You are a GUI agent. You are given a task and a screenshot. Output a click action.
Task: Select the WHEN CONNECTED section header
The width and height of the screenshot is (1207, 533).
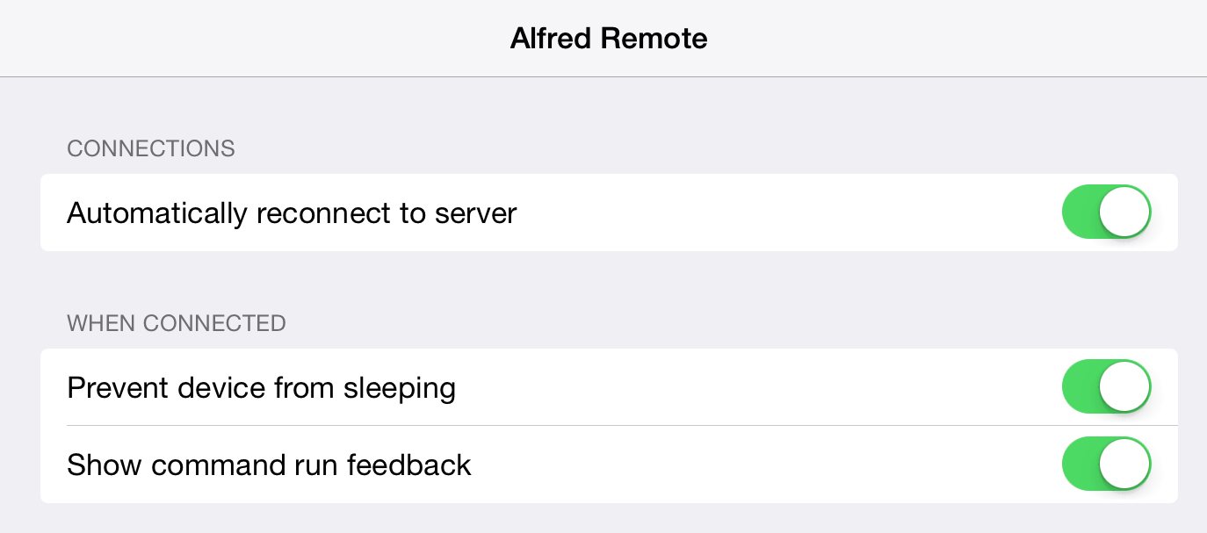click(176, 323)
